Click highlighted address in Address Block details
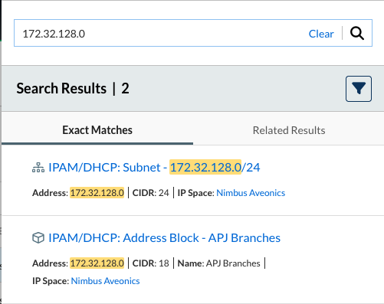 tap(97, 263)
